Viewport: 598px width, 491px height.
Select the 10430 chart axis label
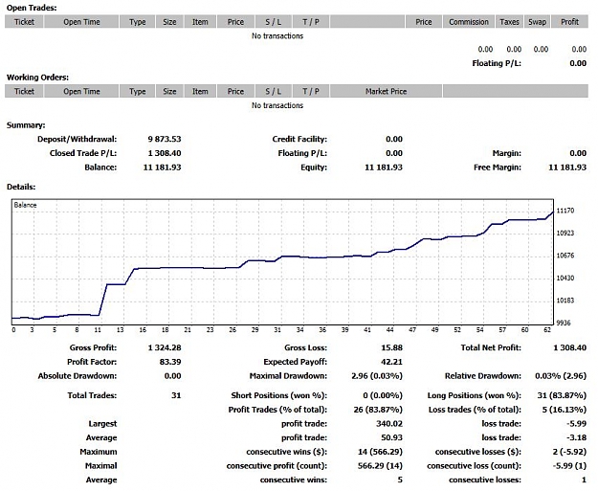[565, 279]
